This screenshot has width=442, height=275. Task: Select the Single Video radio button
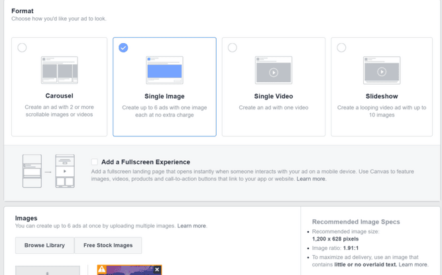[x=233, y=48]
